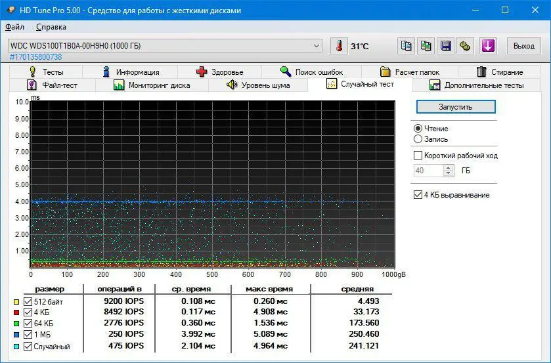The width and height of the screenshot is (551, 363).
Task: Select the Мониторинг диска tab
Action: [152, 85]
